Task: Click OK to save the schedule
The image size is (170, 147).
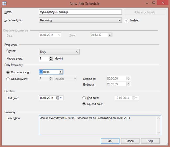Action: click(110, 141)
